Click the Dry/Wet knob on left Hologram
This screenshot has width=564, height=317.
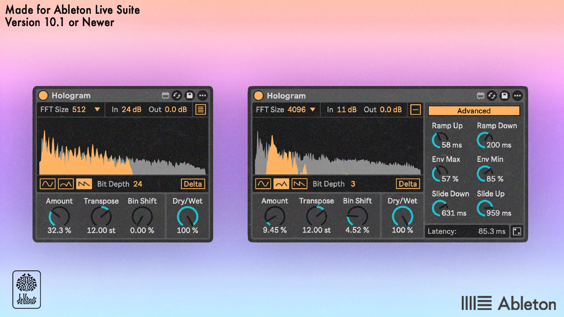tap(187, 217)
